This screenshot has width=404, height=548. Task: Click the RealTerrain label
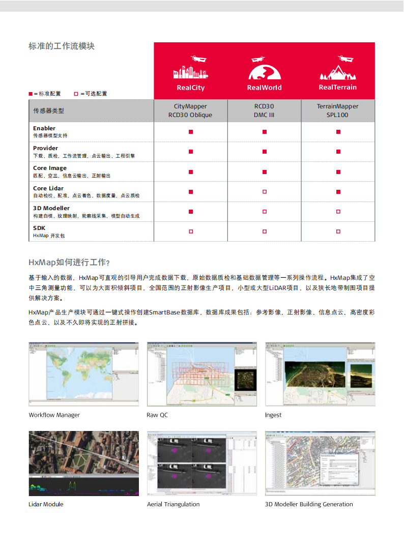pyautogui.click(x=338, y=88)
